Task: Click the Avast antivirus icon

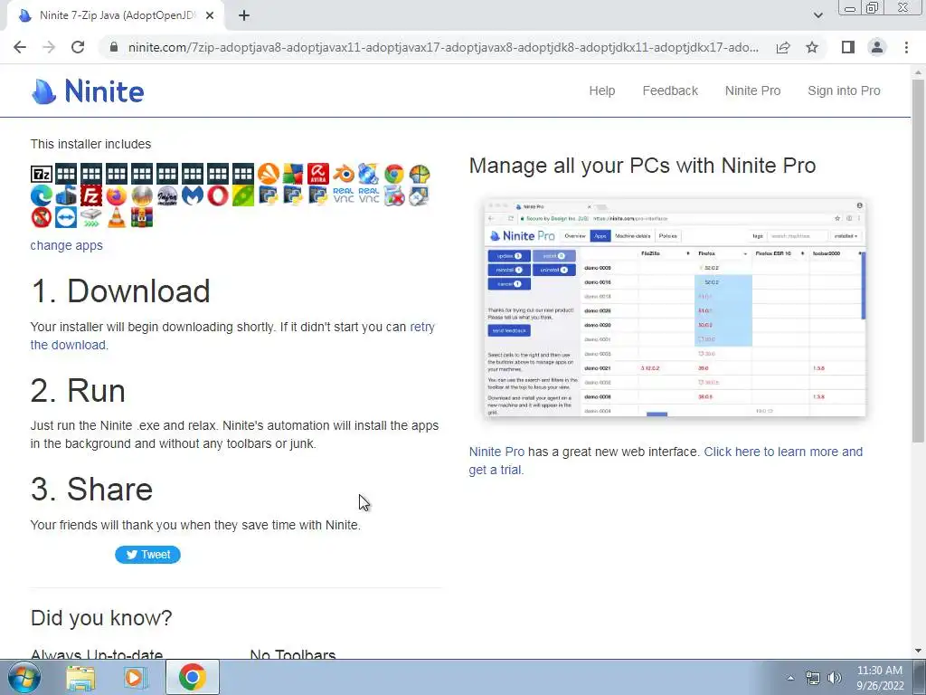Action: point(268,174)
